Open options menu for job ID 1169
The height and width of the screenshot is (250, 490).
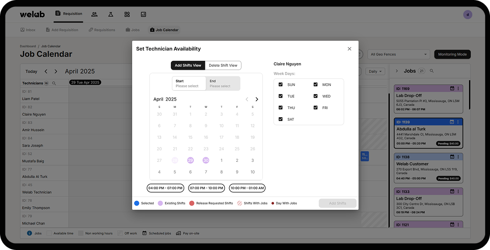pyautogui.click(x=458, y=88)
